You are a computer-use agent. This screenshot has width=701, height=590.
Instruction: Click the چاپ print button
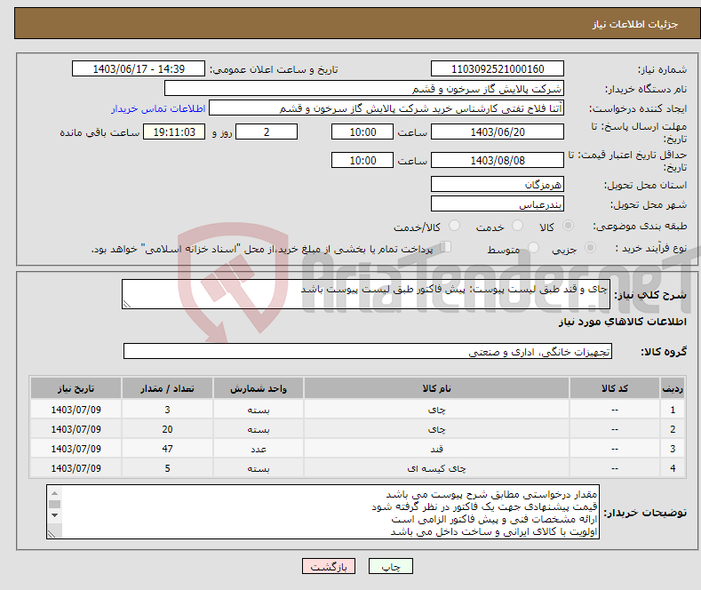pos(391,566)
